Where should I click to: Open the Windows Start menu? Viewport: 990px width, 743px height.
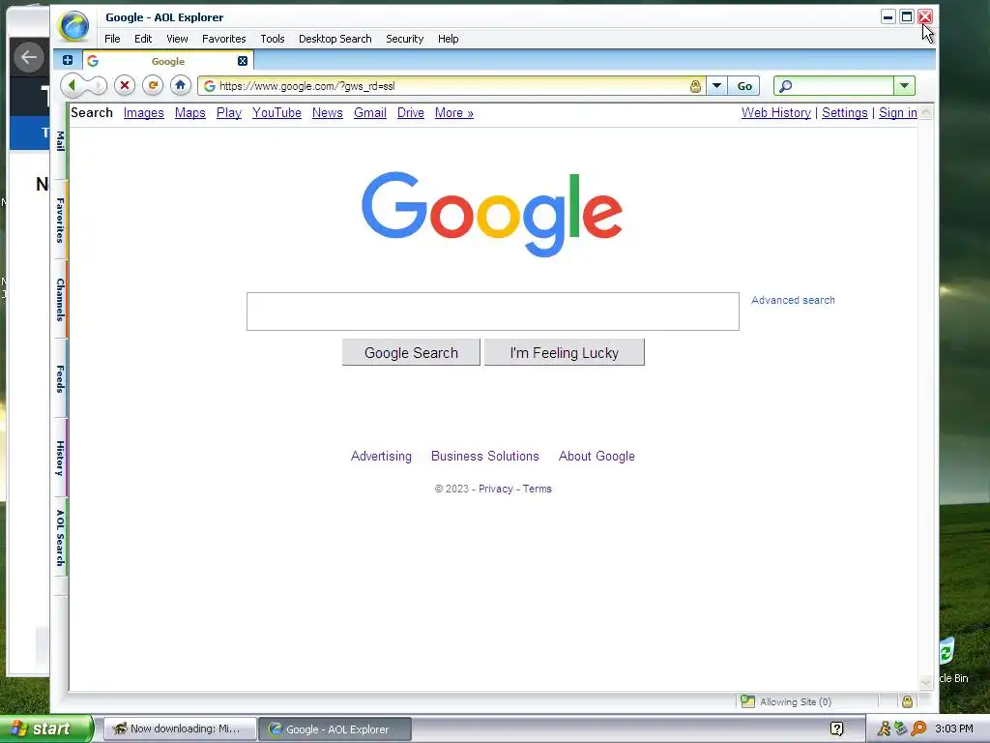coord(46,729)
